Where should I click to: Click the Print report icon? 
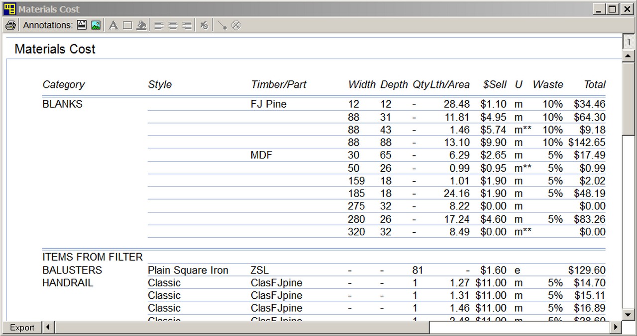[x=10, y=25]
